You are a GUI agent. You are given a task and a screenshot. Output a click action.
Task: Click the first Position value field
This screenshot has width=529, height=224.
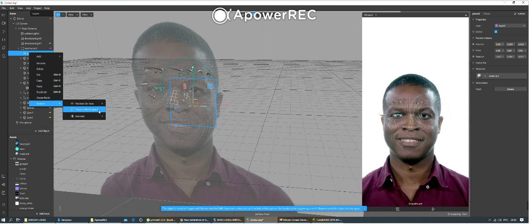point(499,44)
